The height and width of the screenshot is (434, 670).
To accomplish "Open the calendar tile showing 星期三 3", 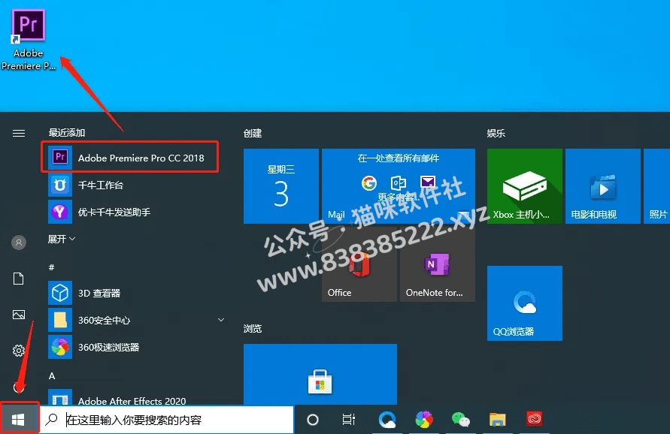I will pos(281,186).
